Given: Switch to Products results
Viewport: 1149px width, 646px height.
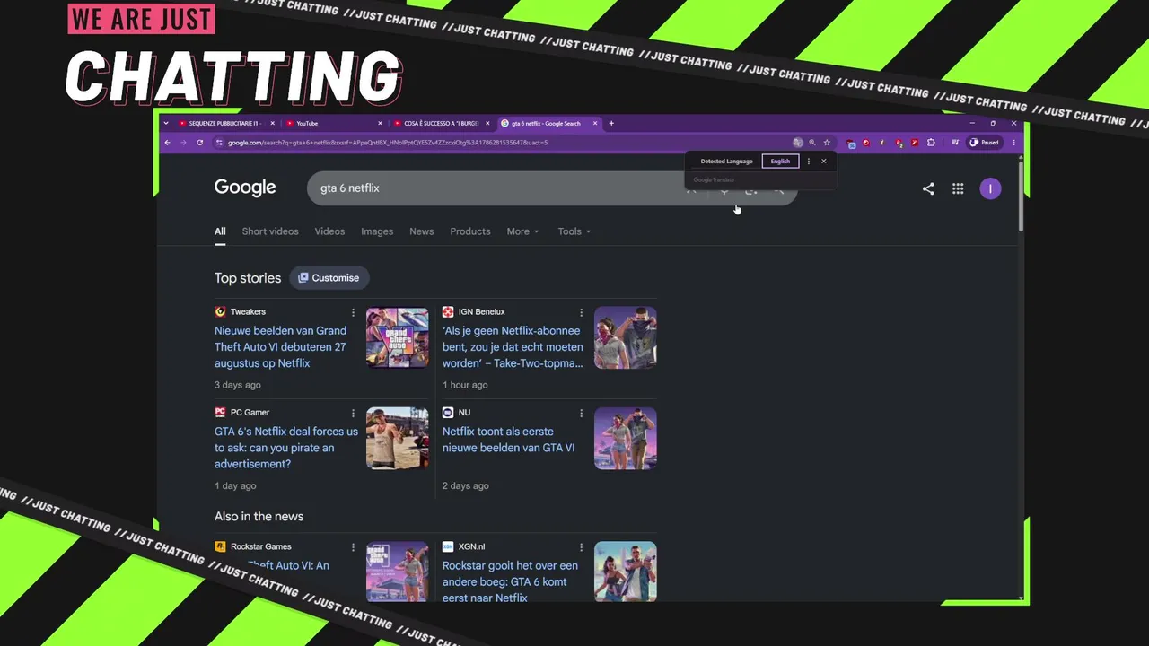Looking at the screenshot, I should 470,231.
